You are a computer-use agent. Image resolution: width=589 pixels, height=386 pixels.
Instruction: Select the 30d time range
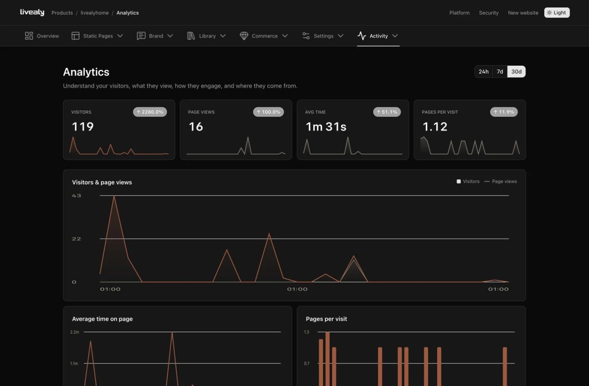tap(516, 72)
